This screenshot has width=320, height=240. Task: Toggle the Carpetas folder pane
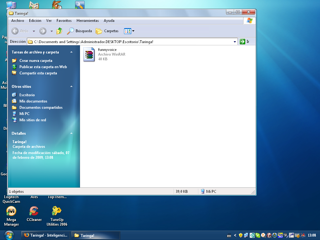(x=107, y=31)
